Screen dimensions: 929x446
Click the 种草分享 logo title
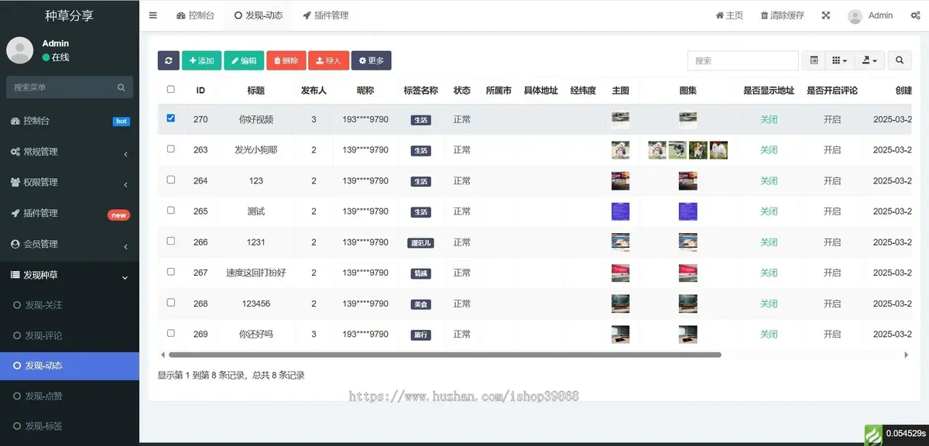click(x=69, y=15)
